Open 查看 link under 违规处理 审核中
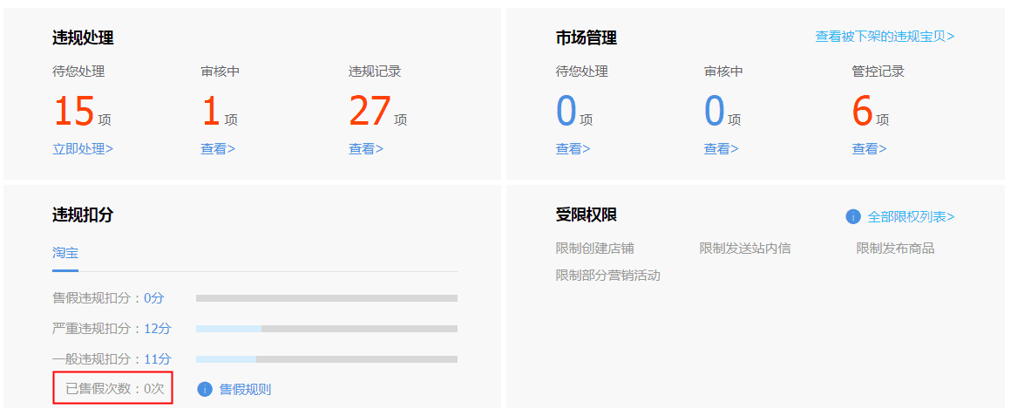This screenshot has height=409, width=1011. 218,149
